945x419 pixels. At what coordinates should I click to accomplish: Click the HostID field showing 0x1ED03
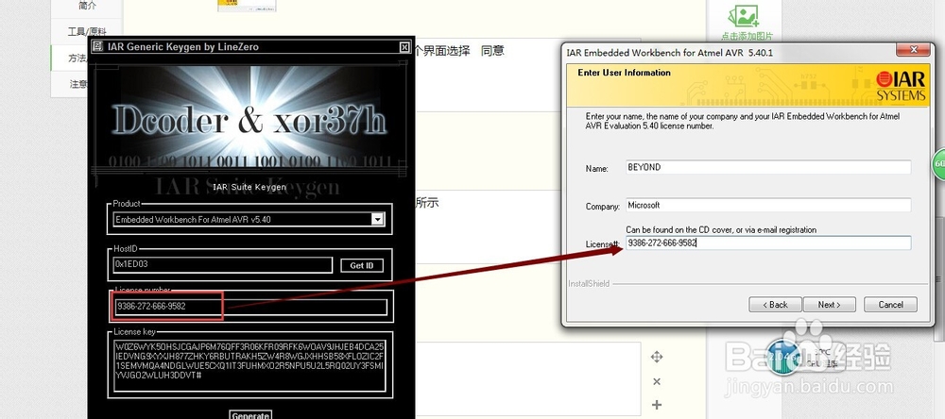(x=222, y=265)
